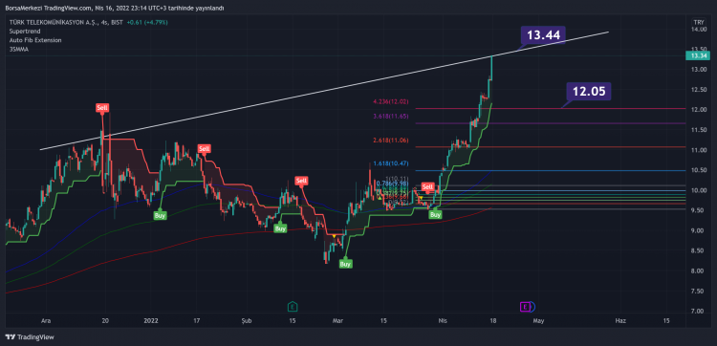Select the 1.618(10.47) Fibonacci level label
The image size is (717, 346).
(391, 163)
